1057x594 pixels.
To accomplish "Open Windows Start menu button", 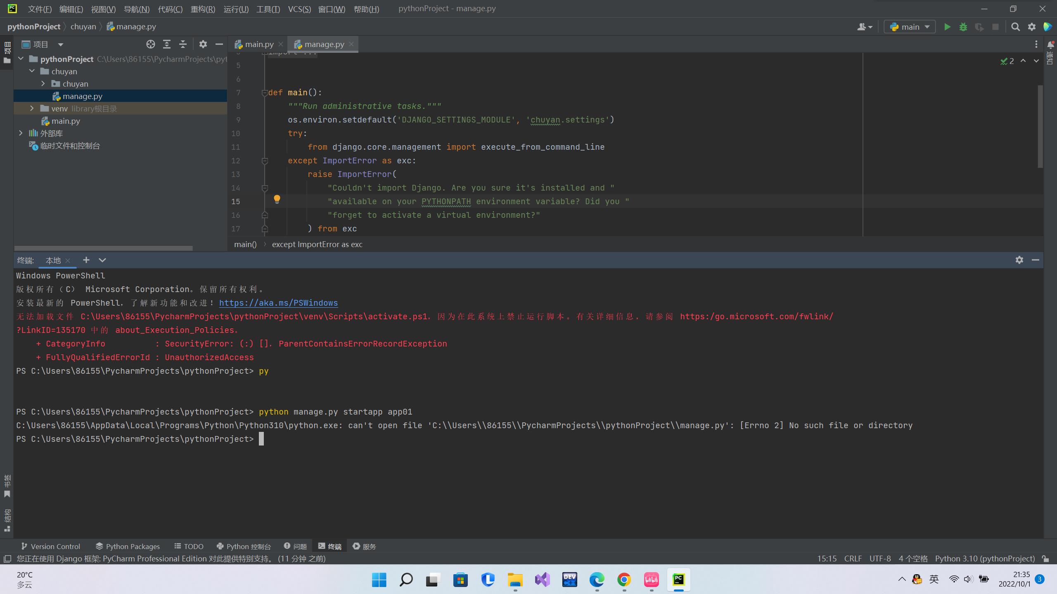I will [379, 580].
